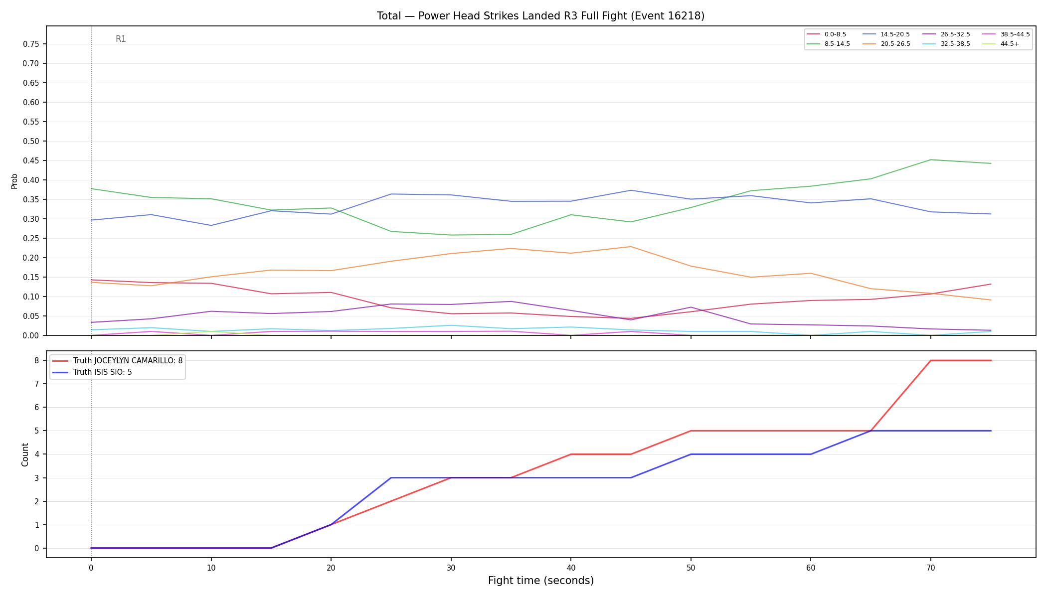Click the 8 tick on Count axis
1047x598 pixels.
(x=37, y=360)
